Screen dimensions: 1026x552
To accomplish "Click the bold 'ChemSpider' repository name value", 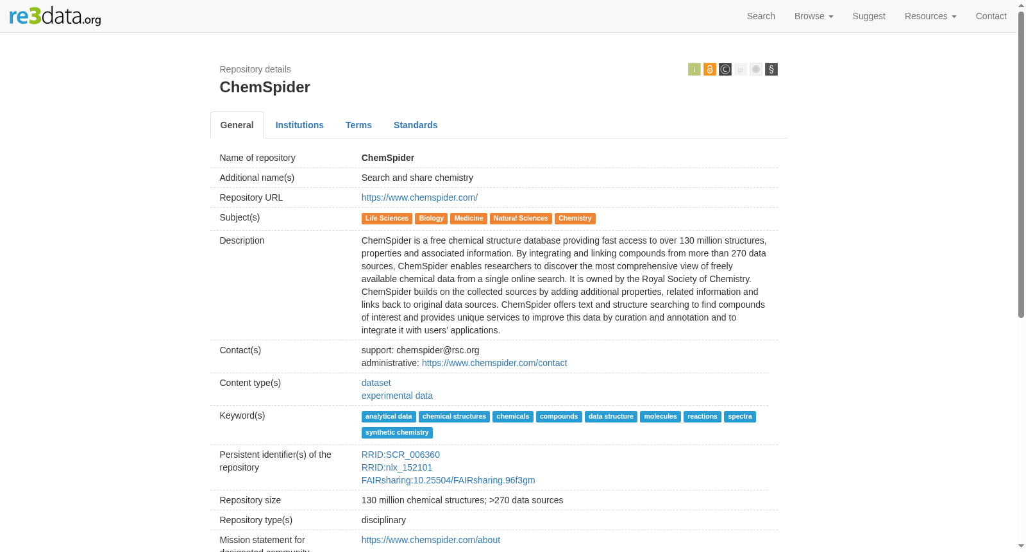I will pyautogui.click(x=388, y=158).
